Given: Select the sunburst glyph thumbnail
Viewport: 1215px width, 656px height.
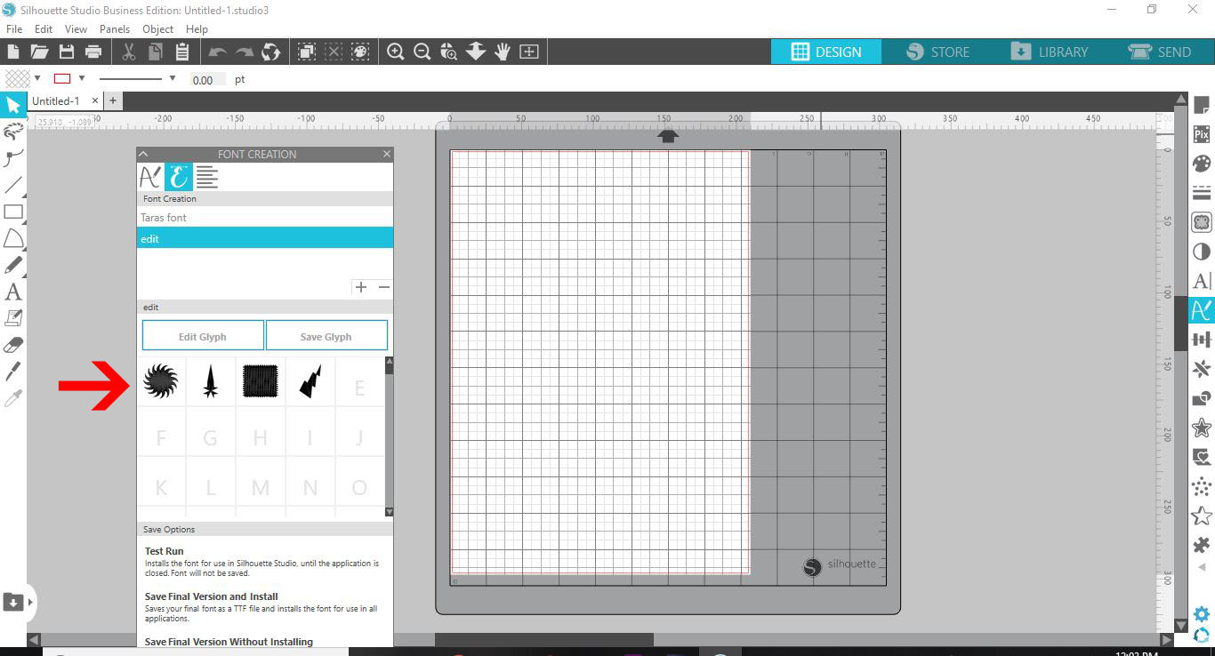Looking at the screenshot, I should (x=161, y=381).
